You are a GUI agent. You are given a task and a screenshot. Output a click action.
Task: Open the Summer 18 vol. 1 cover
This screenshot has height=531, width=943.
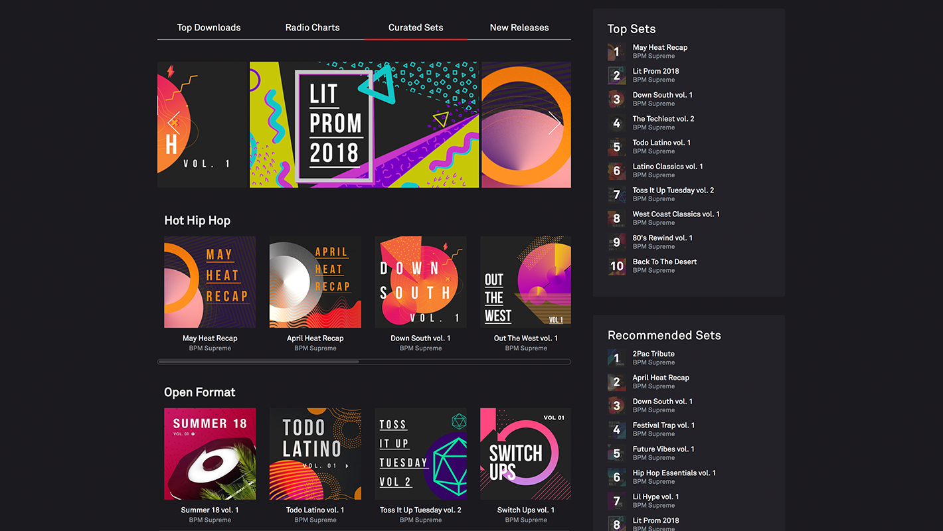[x=210, y=454]
